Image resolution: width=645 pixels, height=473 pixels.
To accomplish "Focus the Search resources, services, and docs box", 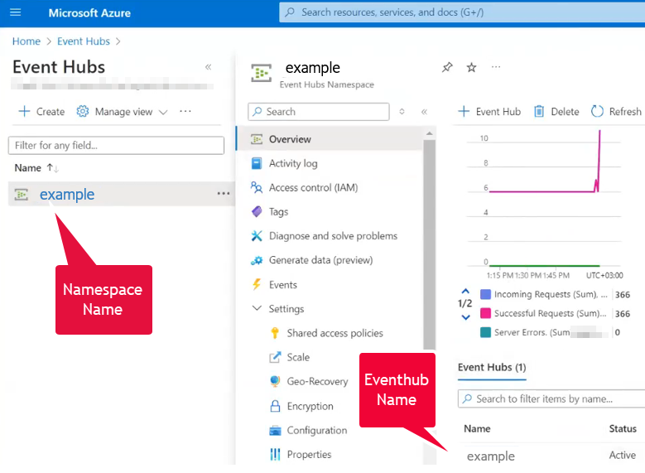I will click(x=462, y=12).
